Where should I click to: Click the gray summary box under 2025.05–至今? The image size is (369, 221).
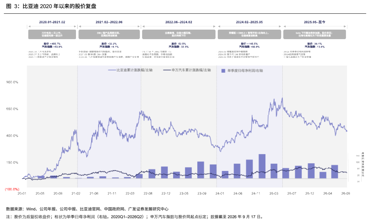point(315,34)
